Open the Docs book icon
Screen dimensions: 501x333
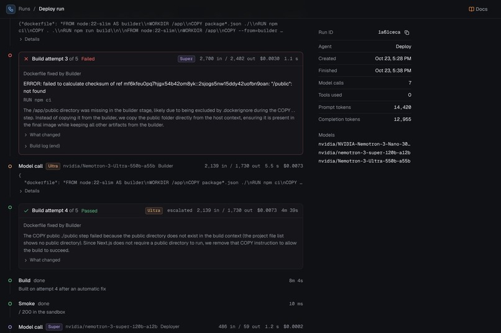point(471,9)
